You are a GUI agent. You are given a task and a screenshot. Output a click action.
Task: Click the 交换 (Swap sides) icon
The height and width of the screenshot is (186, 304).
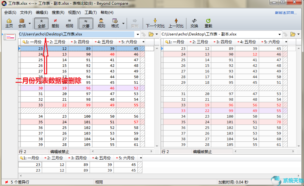click(x=194, y=23)
